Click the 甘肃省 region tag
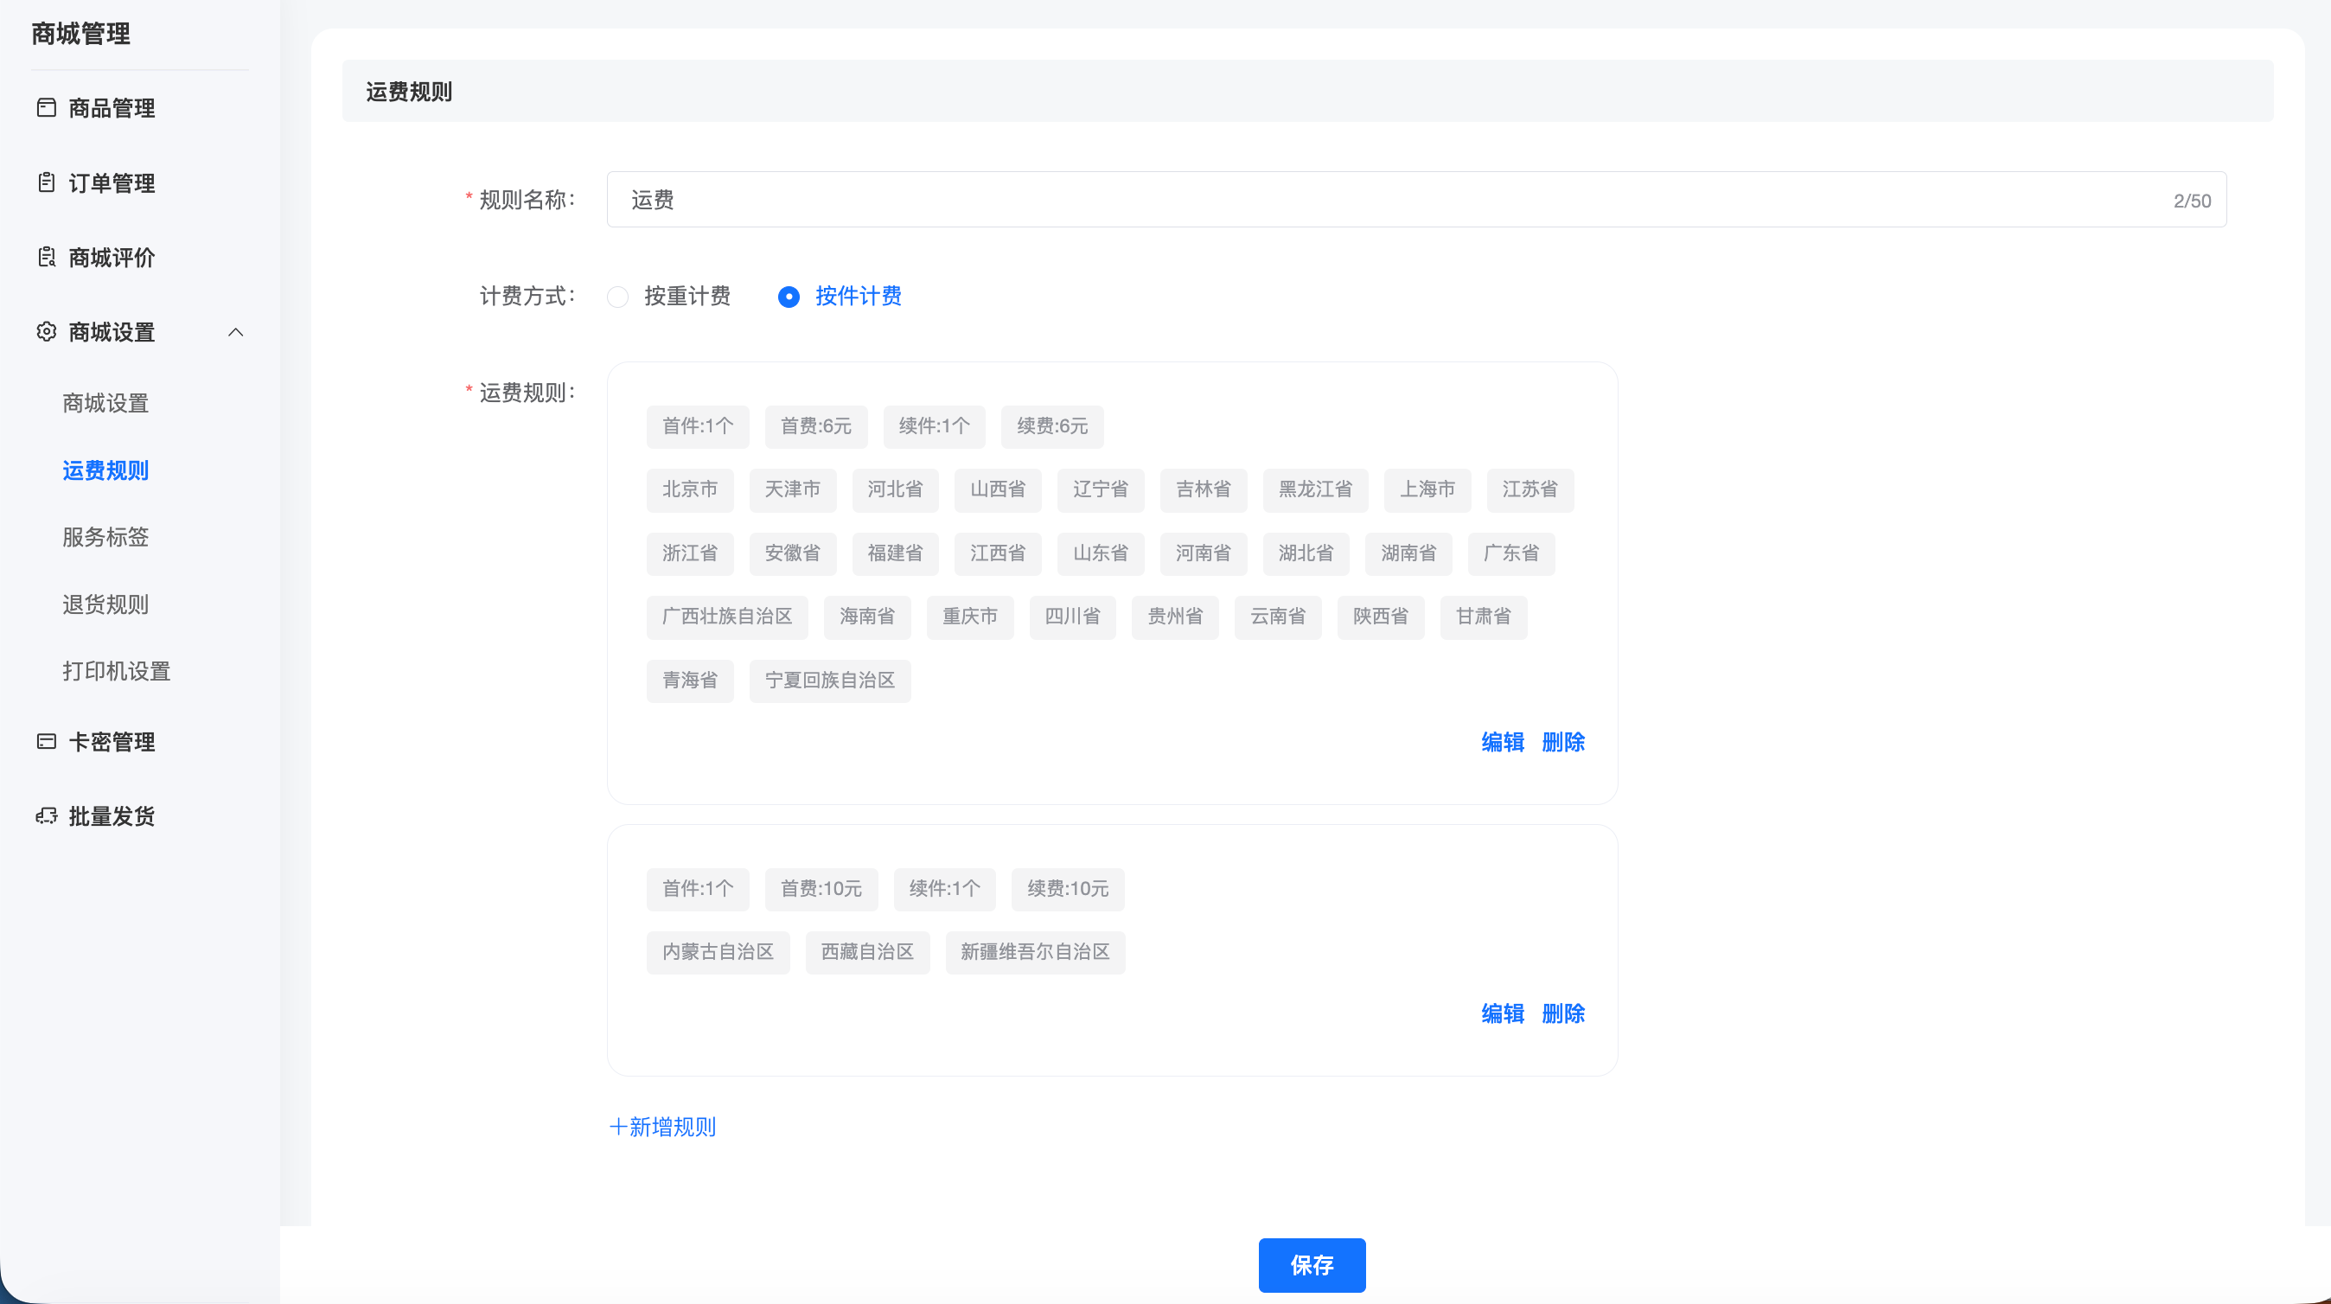 tap(1484, 617)
